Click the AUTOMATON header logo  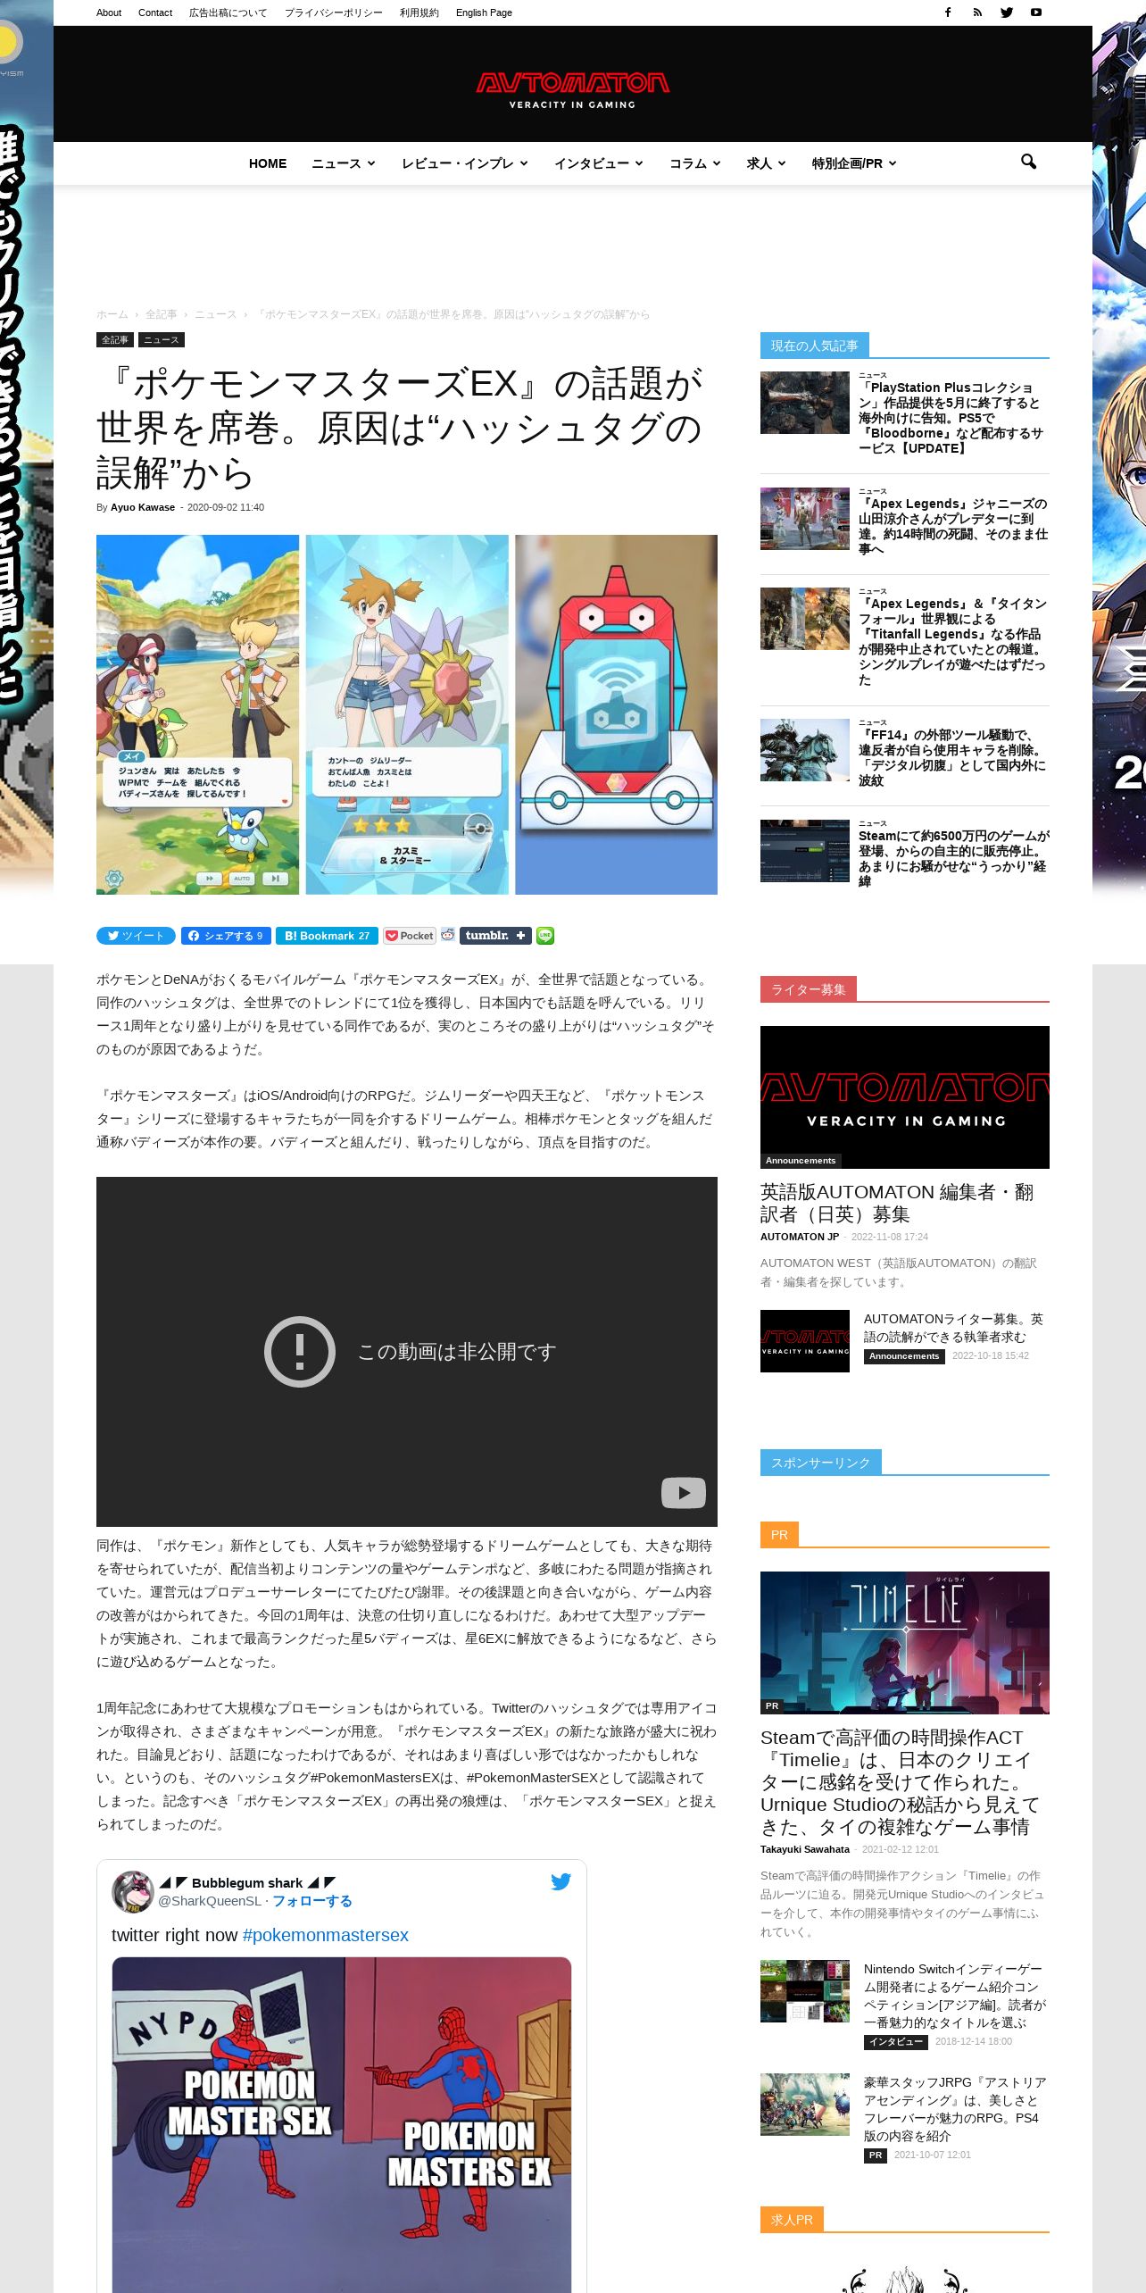point(572,90)
